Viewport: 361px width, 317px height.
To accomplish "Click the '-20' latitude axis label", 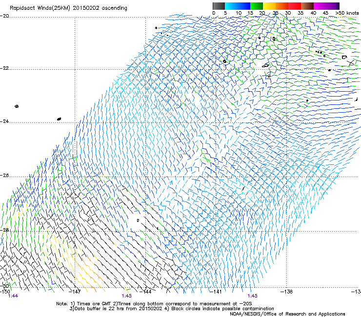I will point(4,16).
